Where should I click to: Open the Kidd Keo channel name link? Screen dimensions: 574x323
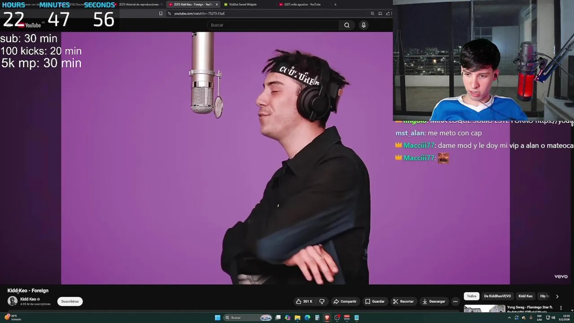click(28, 299)
